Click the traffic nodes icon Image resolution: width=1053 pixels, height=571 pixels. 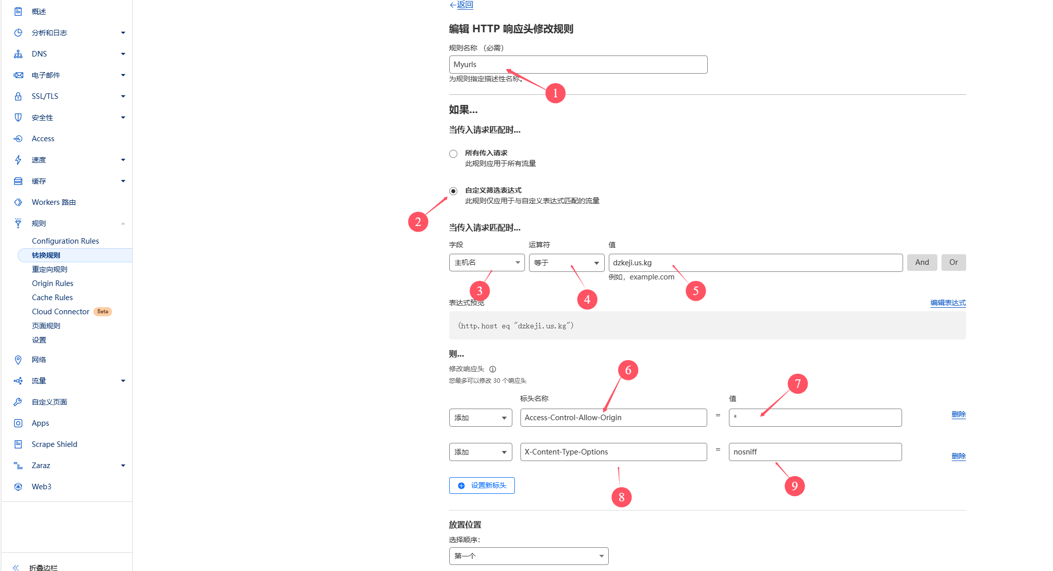tap(18, 380)
